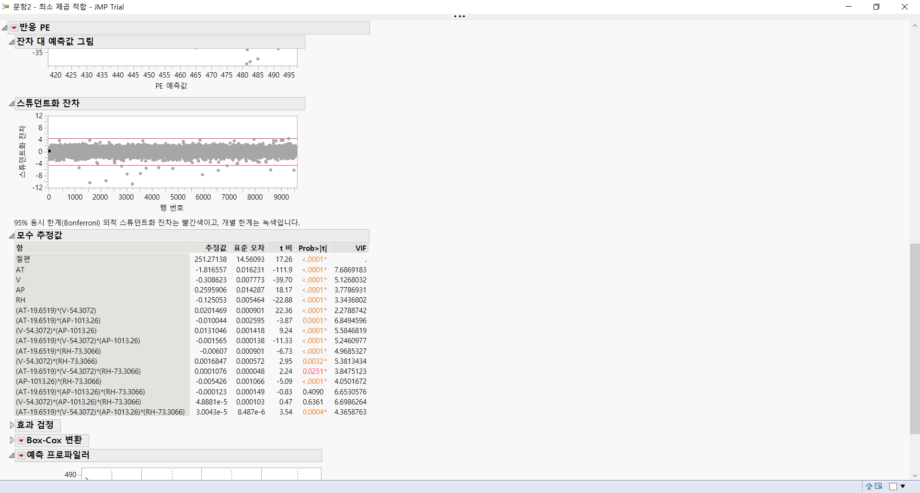Select the (AT-19.6519)*(V-54.3072)*(AP-1013.26) term
Viewport: 920px width, 493px height.
coord(78,341)
